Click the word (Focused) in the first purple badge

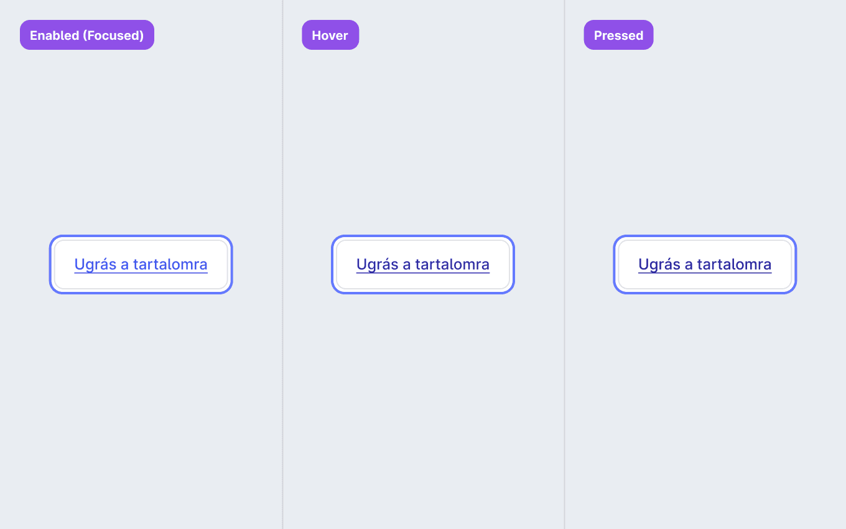tap(114, 35)
